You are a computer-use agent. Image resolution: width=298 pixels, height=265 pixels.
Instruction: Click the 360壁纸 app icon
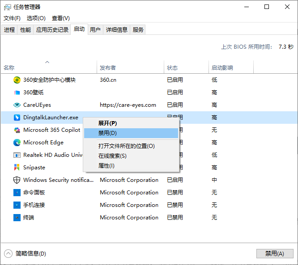[x=17, y=93]
